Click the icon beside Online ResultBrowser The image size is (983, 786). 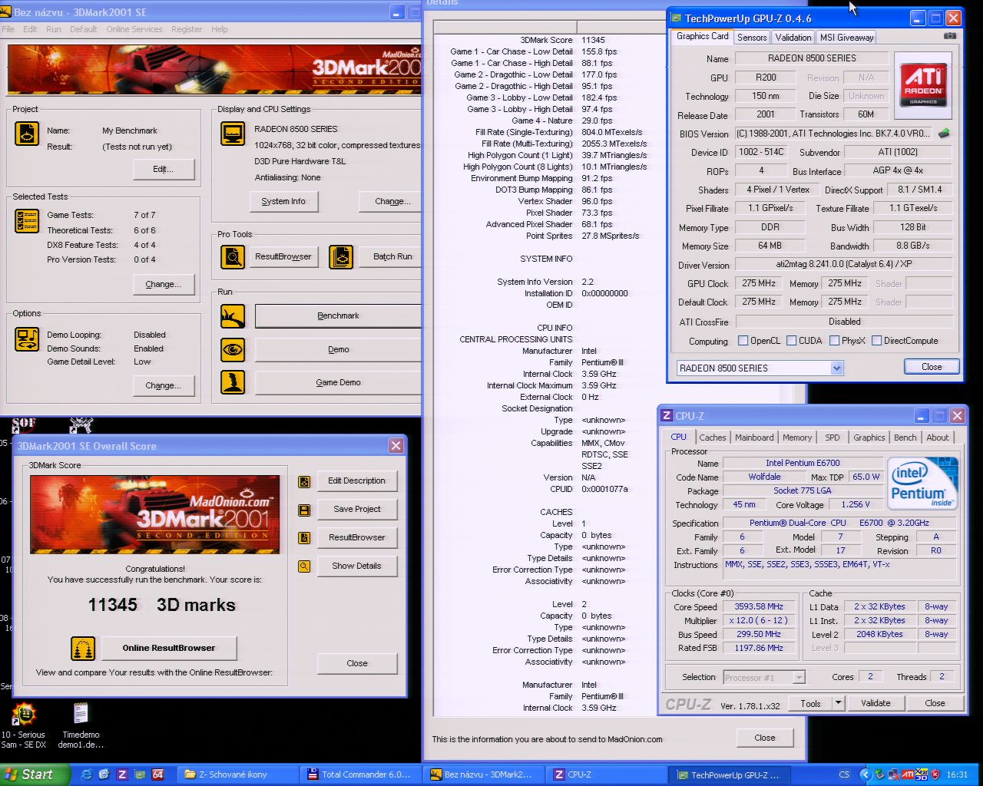83,649
